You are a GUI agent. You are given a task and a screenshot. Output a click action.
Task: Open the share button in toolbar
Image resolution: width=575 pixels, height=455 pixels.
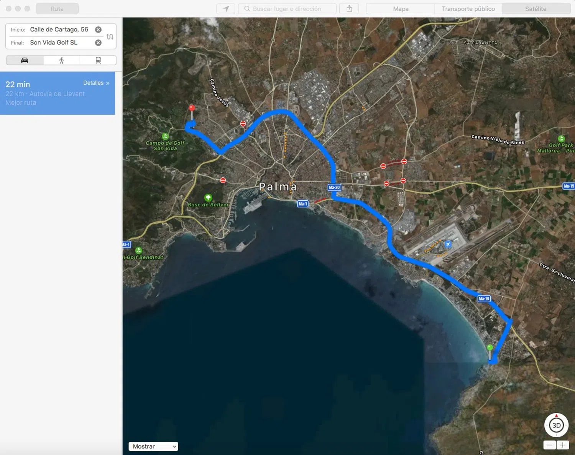pyautogui.click(x=349, y=8)
